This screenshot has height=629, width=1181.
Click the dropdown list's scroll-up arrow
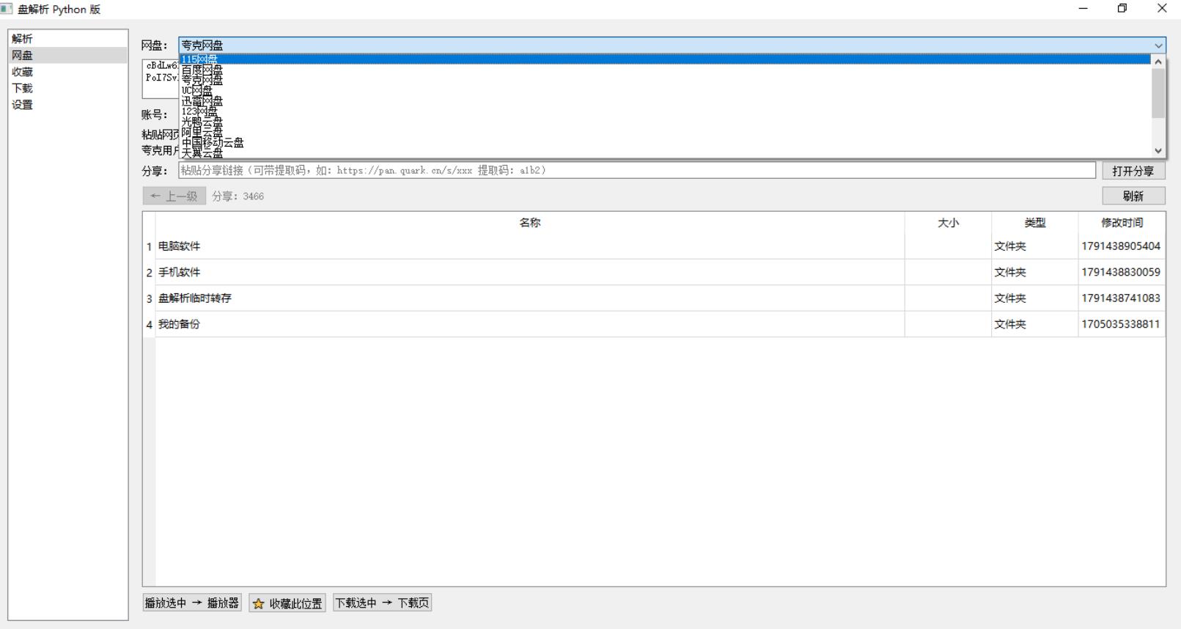click(x=1158, y=62)
